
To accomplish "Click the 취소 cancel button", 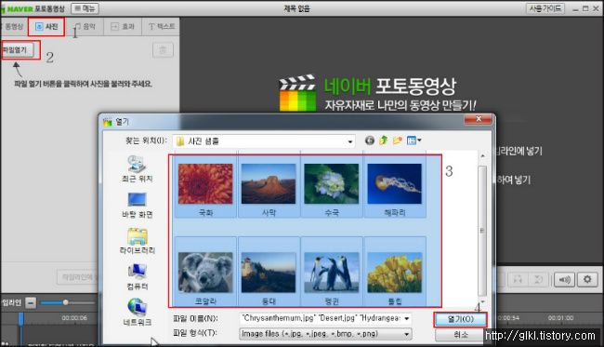I will tap(460, 335).
